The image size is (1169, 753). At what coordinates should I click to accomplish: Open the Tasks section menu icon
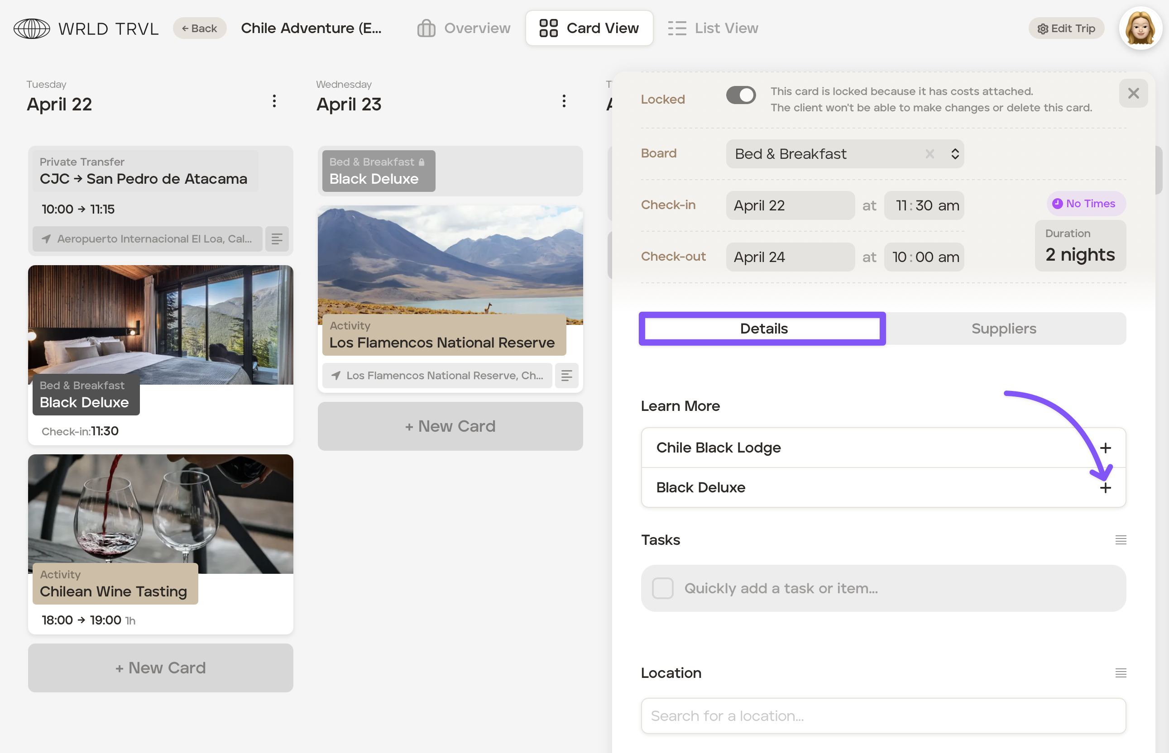click(x=1121, y=540)
